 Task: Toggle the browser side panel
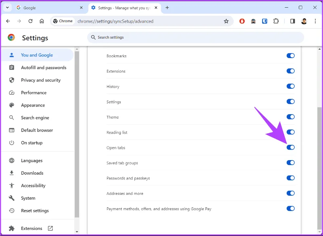(x=292, y=21)
